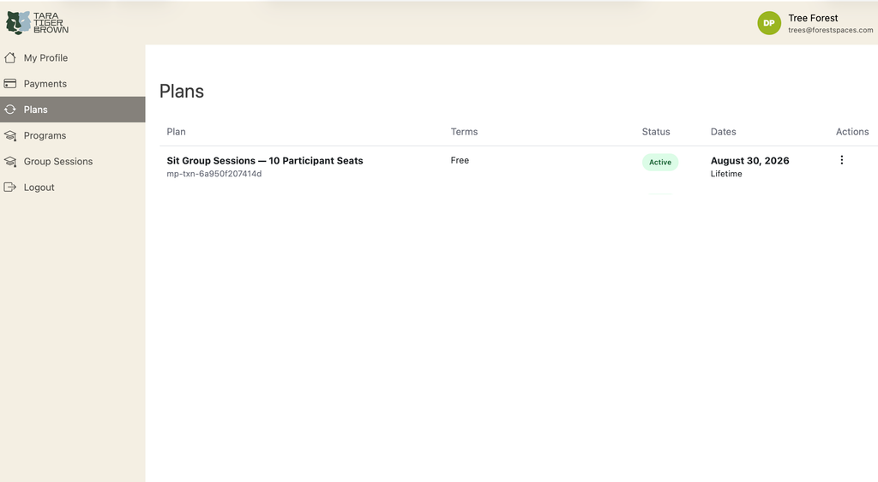This screenshot has width=878, height=482.
Task: Click the Tree Forest account name
Action: click(x=813, y=18)
